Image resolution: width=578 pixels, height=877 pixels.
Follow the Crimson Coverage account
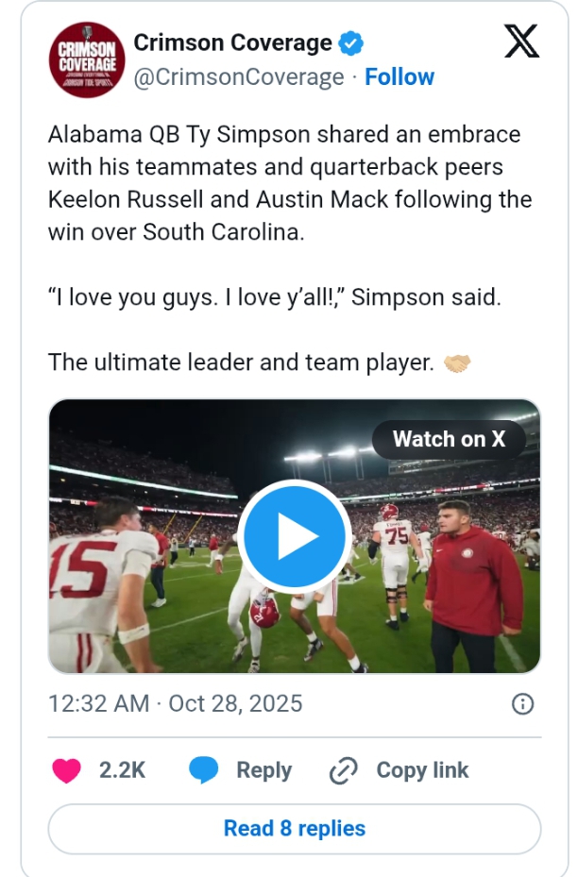399,76
